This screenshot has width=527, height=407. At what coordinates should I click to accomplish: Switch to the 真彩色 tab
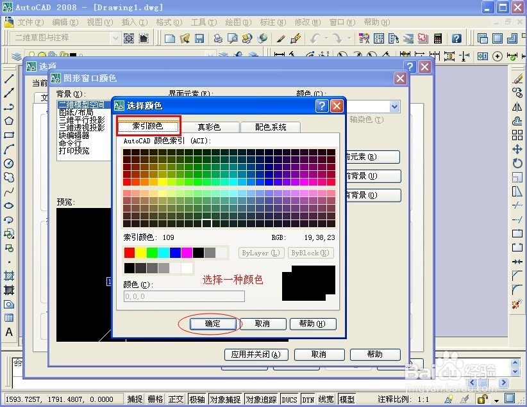click(x=210, y=127)
